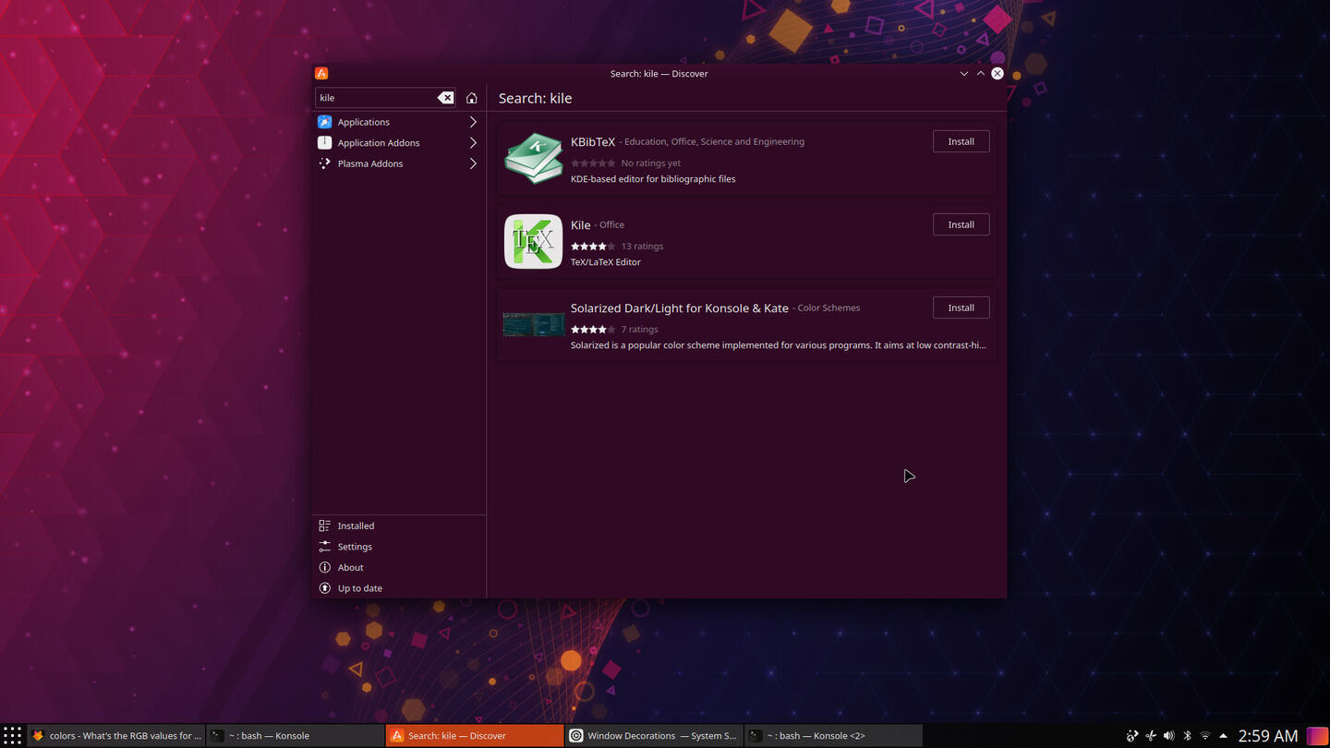Click the Applications category icon
1330x748 pixels.
(x=324, y=122)
